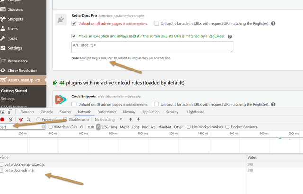Toggle the device toolbar icon
Screen dimensions: 303x194
[x=10, y=112]
